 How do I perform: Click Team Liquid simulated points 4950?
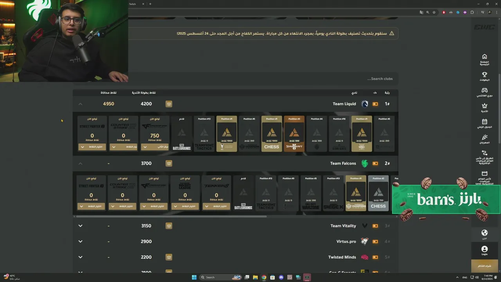108,104
